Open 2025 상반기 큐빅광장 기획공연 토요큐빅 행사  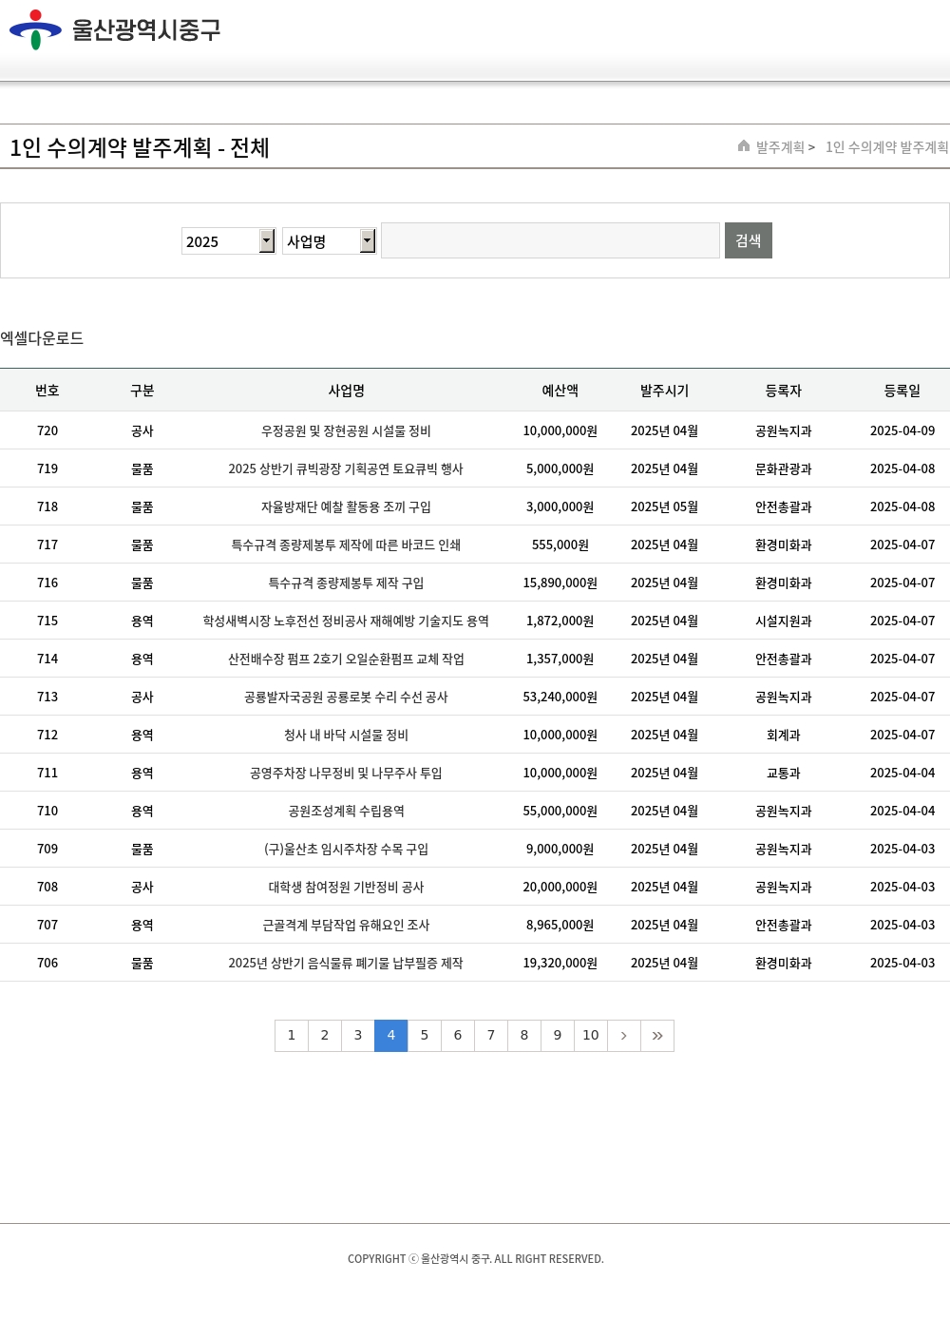[x=346, y=468]
